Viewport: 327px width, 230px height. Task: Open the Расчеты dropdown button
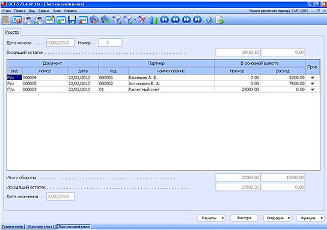pyautogui.click(x=211, y=218)
